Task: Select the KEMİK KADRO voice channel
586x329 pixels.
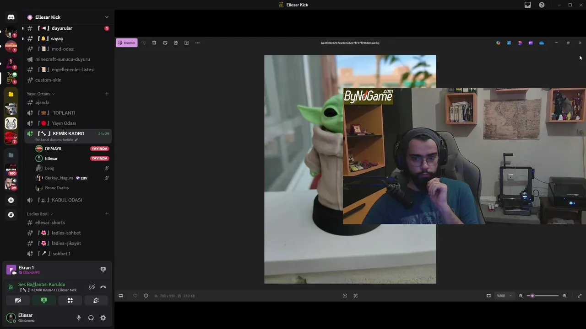Action: pyautogui.click(x=68, y=133)
